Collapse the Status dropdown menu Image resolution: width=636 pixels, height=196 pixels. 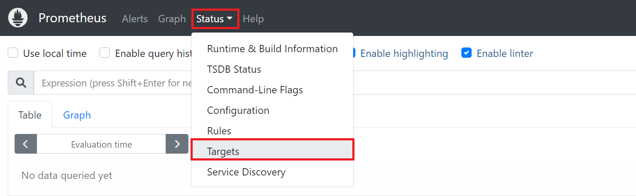coord(215,19)
